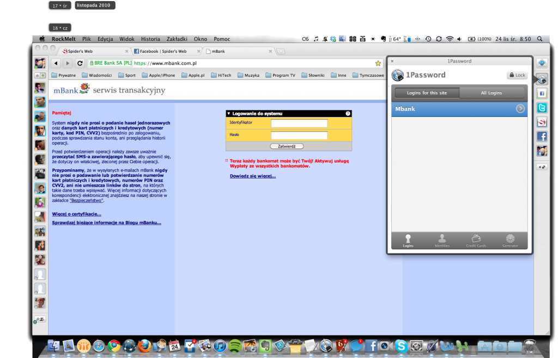
Task: Open Skype from the Dock
Action: coord(401,345)
